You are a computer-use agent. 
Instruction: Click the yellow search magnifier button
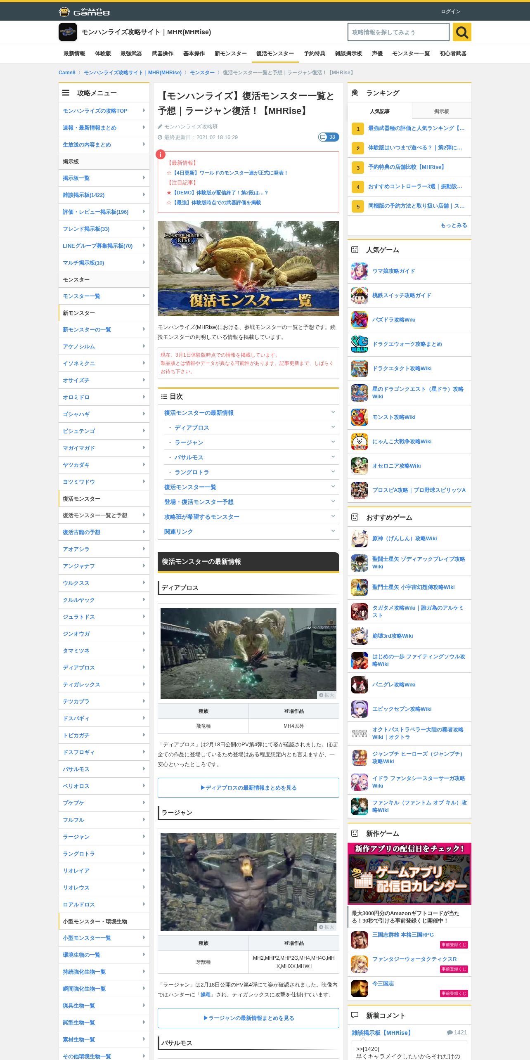[462, 32]
